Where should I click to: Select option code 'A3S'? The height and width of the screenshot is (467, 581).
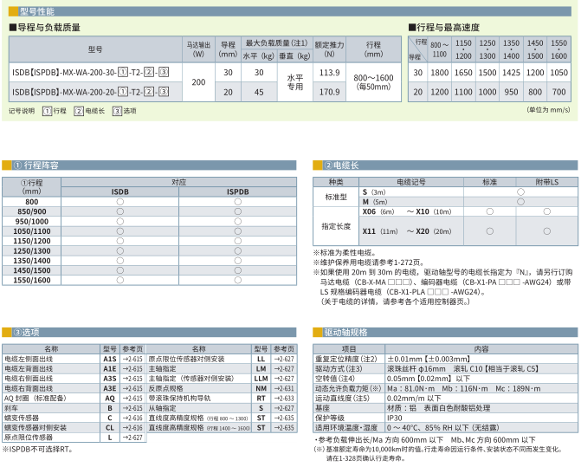(110, 379)
